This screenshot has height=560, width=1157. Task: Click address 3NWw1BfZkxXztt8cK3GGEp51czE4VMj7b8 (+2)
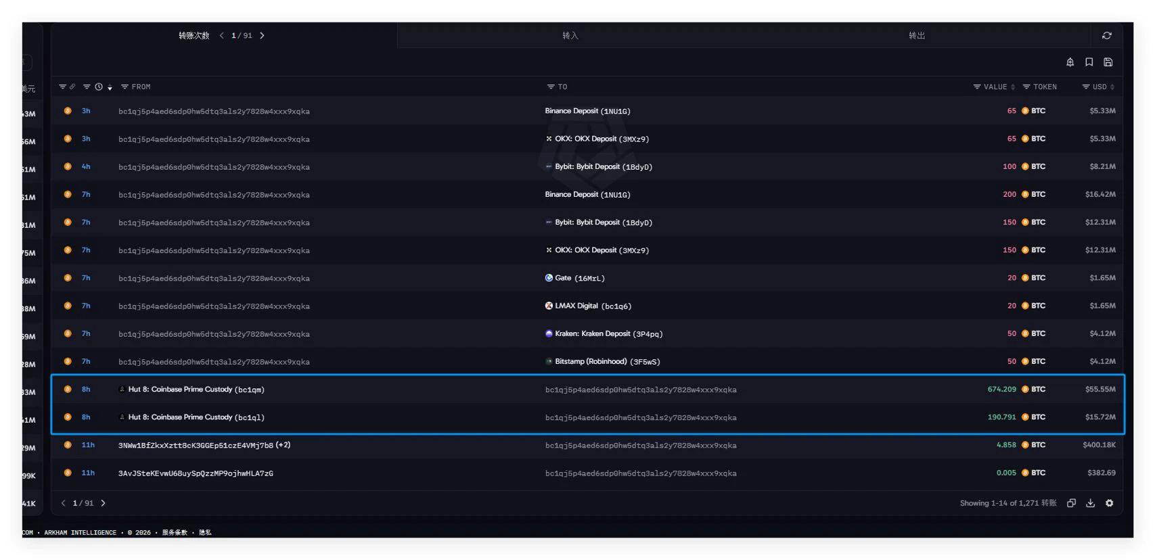click(x=204, y=445)
